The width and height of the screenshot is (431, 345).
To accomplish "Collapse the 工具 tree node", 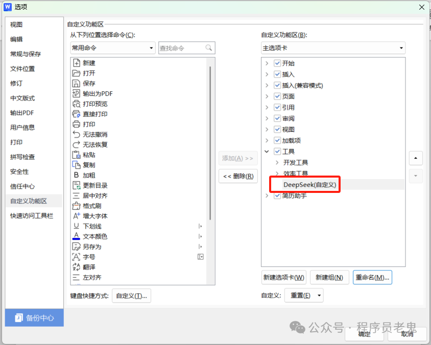I will pyautogui.click(x=267, y=152).
